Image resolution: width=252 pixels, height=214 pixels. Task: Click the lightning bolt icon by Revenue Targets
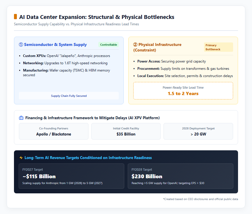[21, 158]
